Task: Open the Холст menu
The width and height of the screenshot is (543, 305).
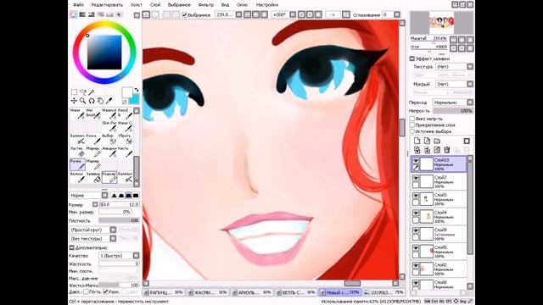Action: pos(137,5)
